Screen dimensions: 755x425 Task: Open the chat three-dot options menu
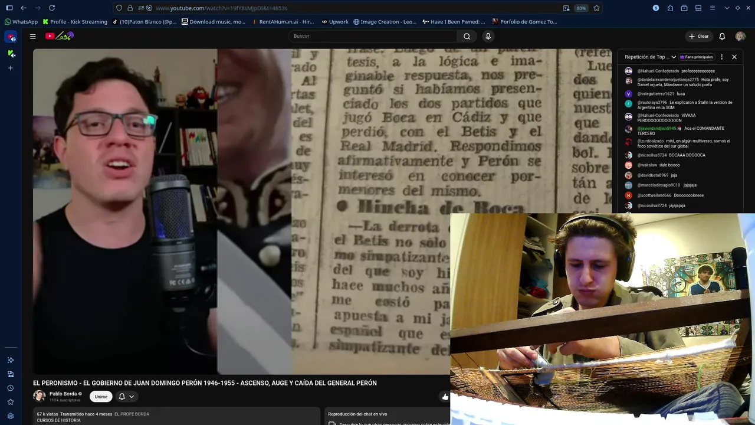[721, 57]
